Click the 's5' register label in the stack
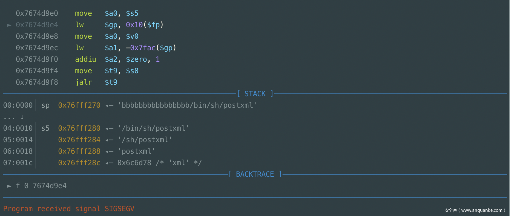This screenshot has width=510, height=216. pos(45,128)
